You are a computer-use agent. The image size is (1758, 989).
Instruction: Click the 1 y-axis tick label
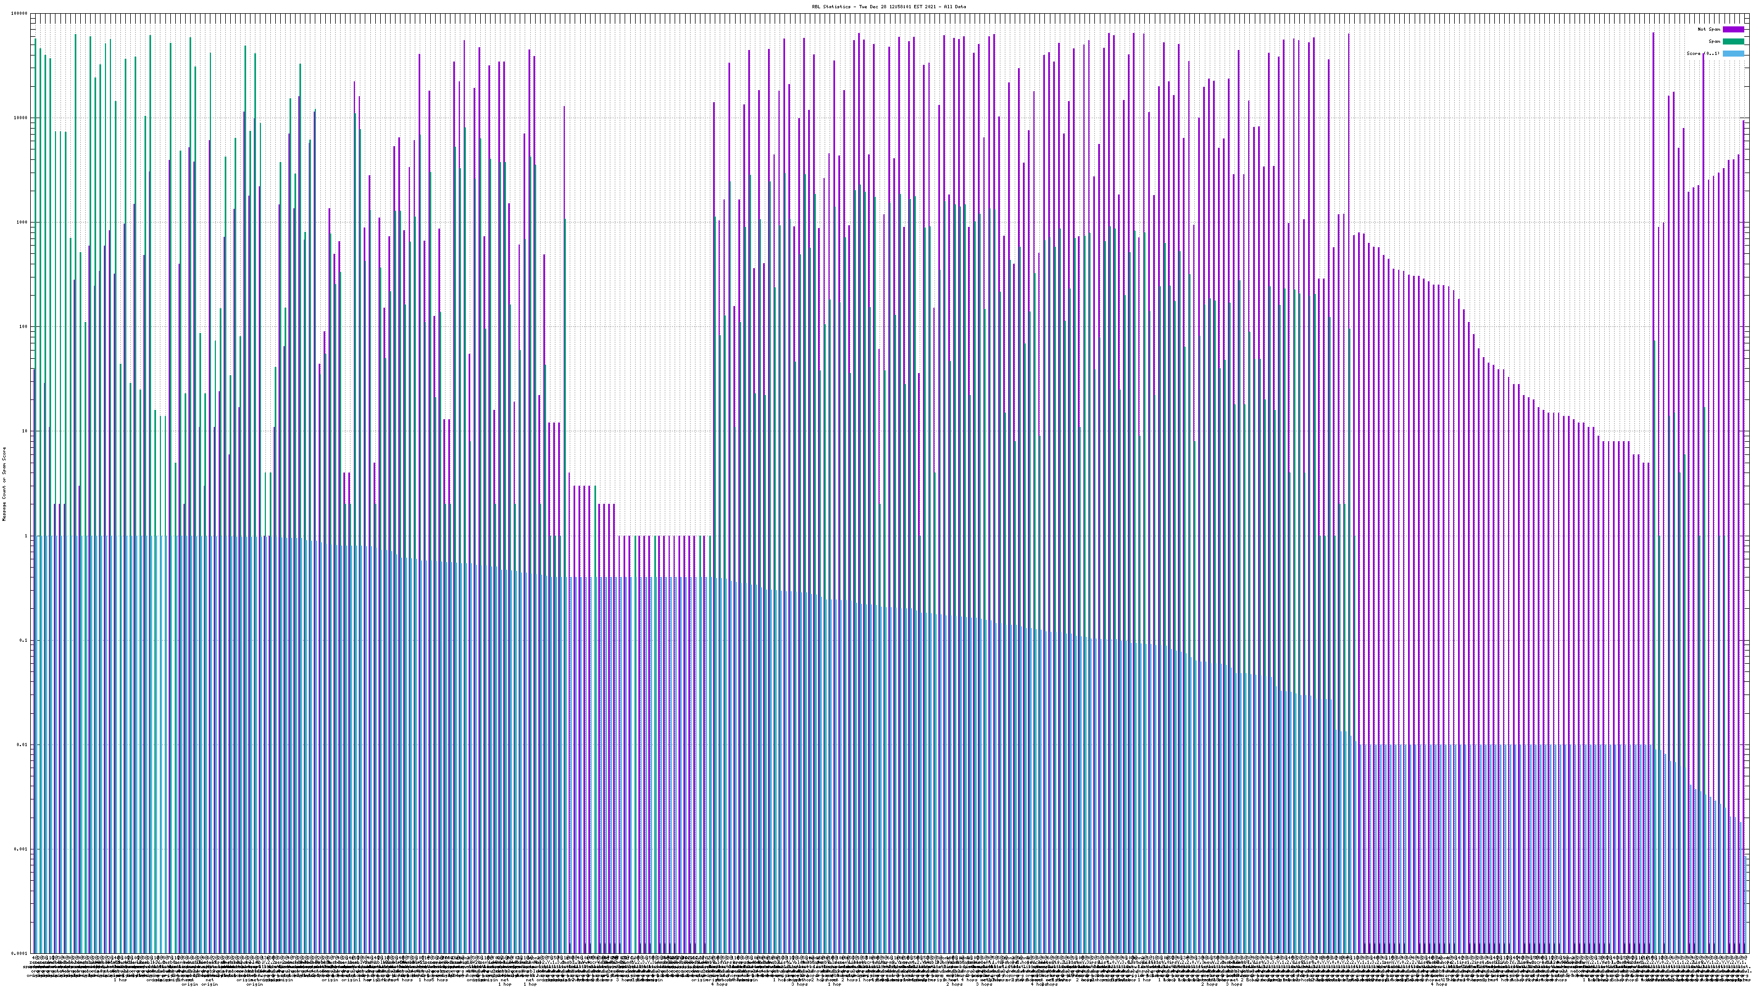[26, 536]
